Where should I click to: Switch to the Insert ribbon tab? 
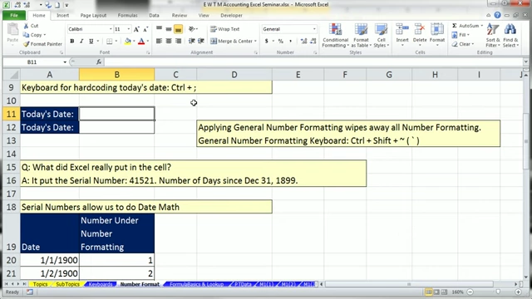tap(63, 15)
